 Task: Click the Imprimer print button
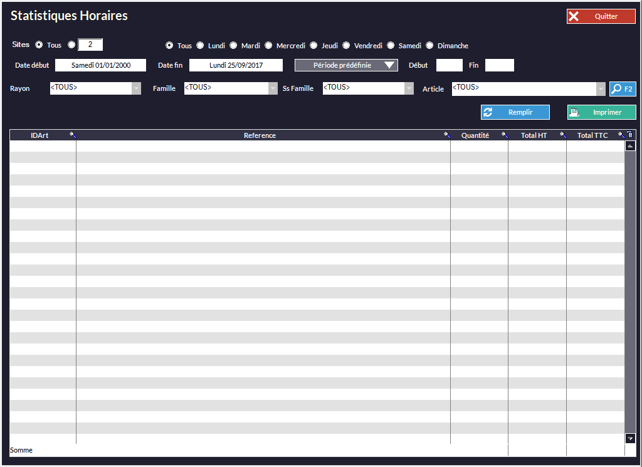pyautogui.click(x=601, y=112)
